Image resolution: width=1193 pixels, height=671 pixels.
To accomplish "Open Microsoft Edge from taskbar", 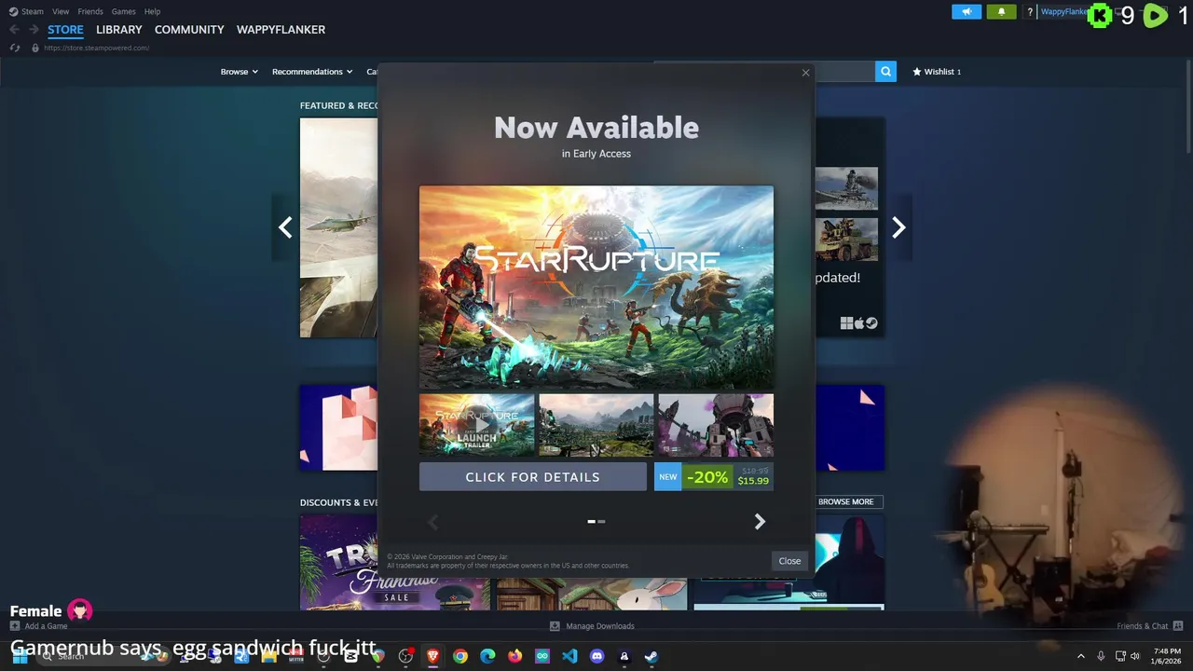I will 487,656.
